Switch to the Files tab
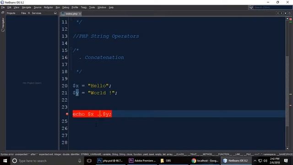 tap(23, 13)
